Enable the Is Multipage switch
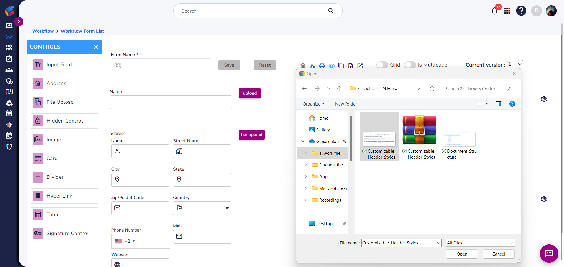This screenshot has width=564, height=267. tap(410, 65)
